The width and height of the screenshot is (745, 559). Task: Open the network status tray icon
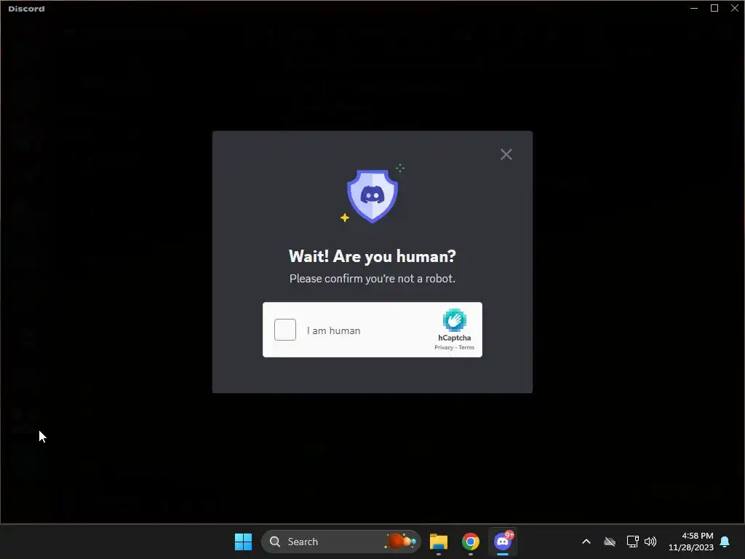pos(632,542)
